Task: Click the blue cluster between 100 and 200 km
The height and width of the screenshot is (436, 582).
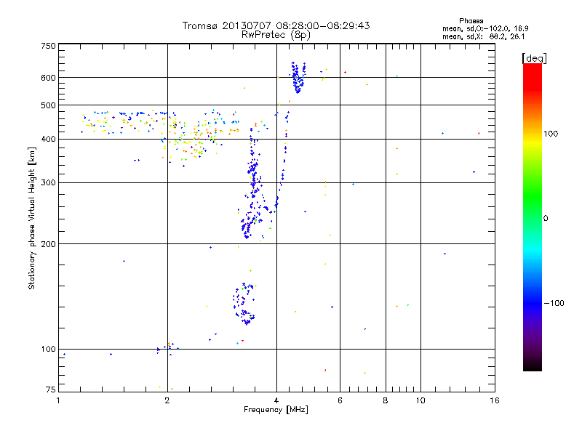Action: click(244, 304)
